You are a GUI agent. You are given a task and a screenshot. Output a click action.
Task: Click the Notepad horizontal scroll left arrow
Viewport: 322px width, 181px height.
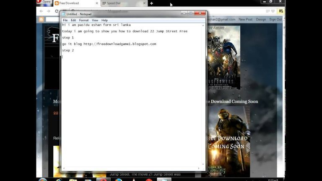(x=64, y=168)
